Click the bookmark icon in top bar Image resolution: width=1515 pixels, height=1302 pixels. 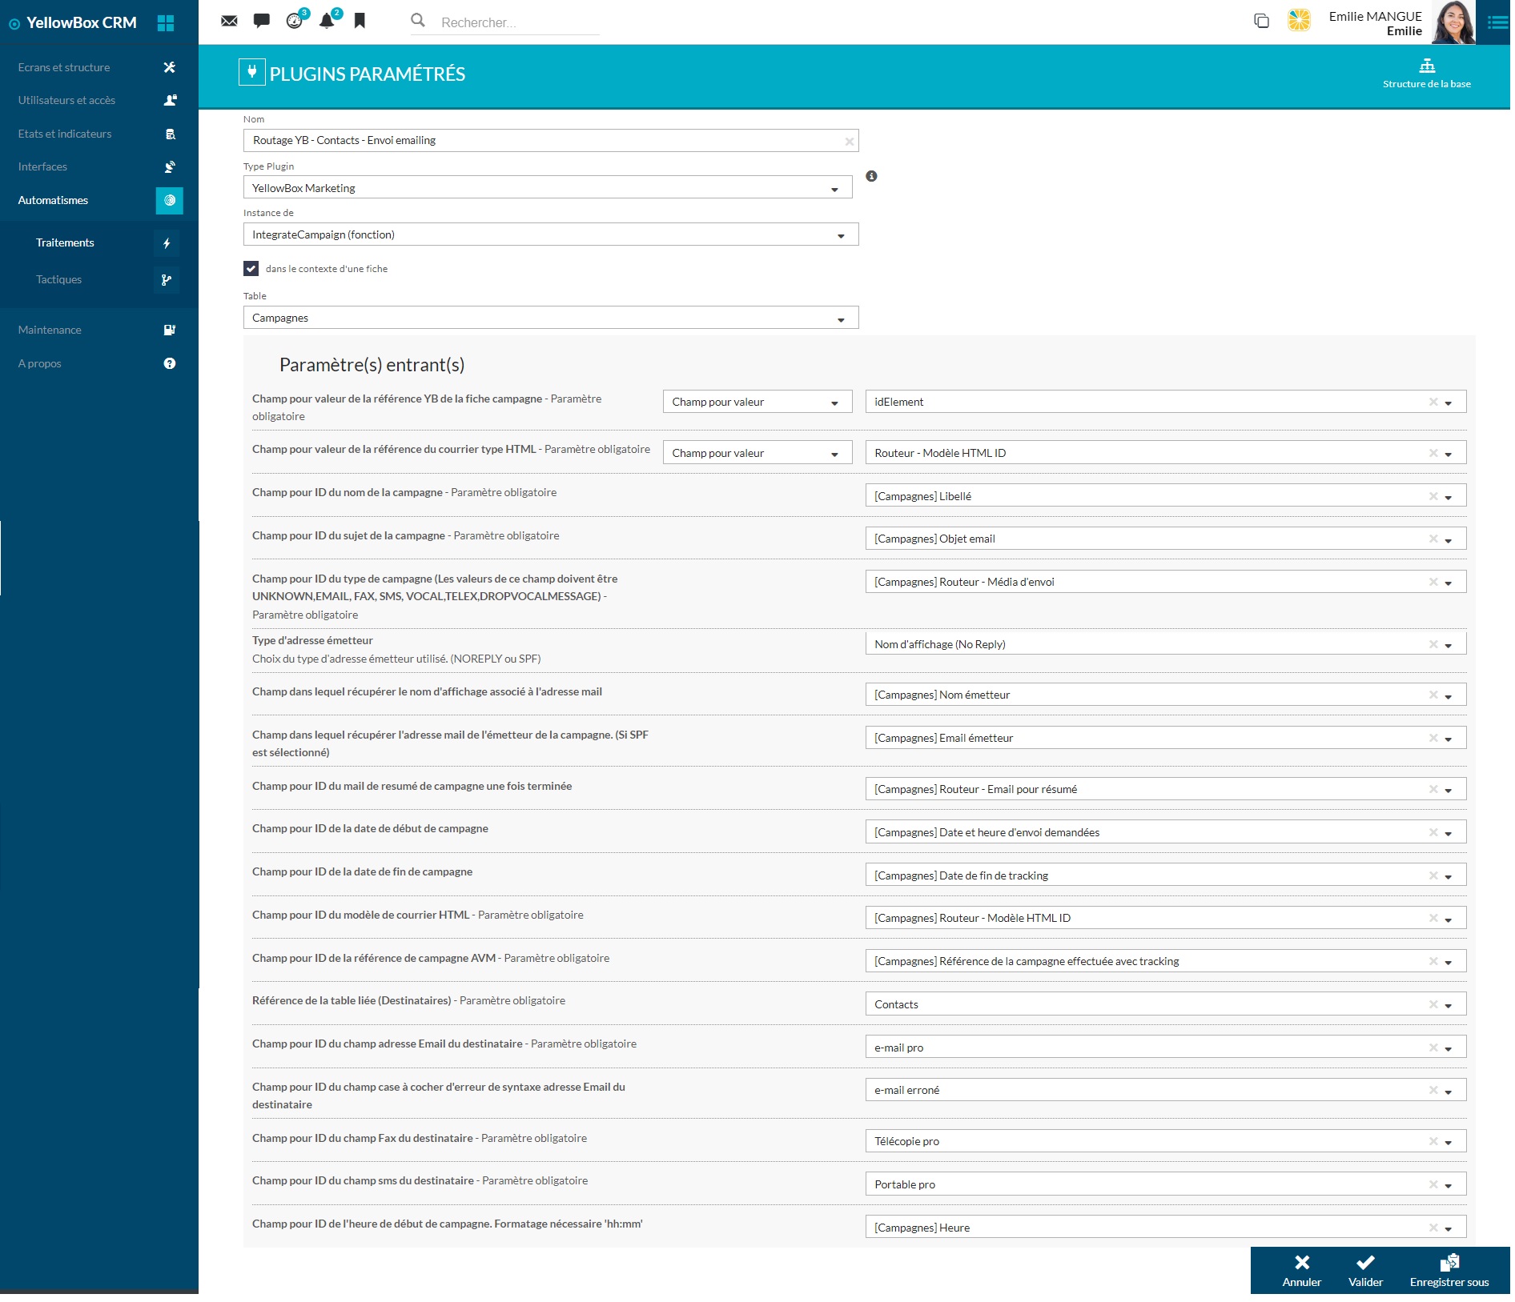coord(360,21)
